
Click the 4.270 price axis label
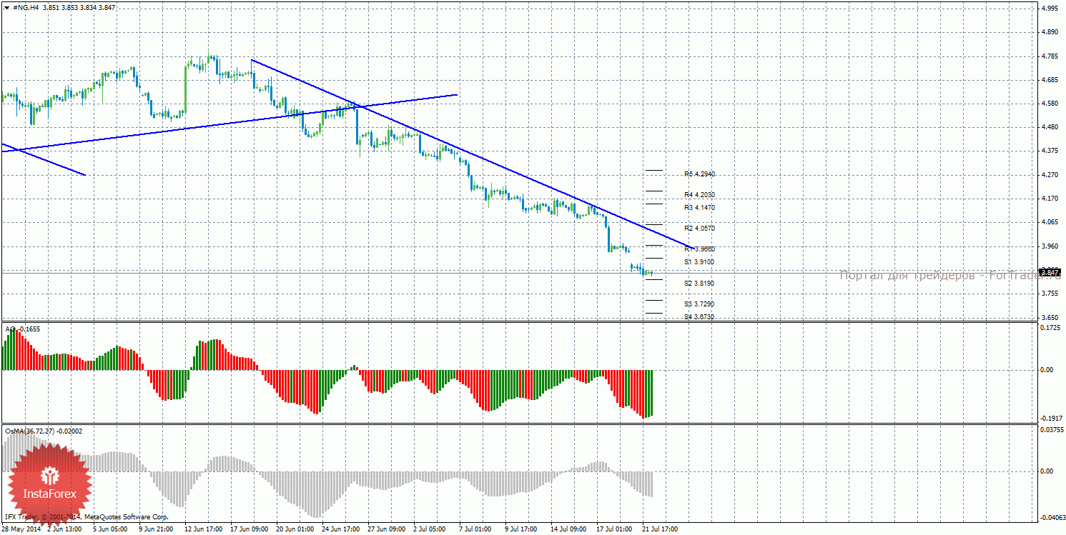tap(1050, 175)
